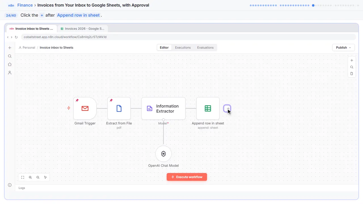Open the Evaluations tab
This screenshot has width=363, height=204.
[x=205, y=48]
